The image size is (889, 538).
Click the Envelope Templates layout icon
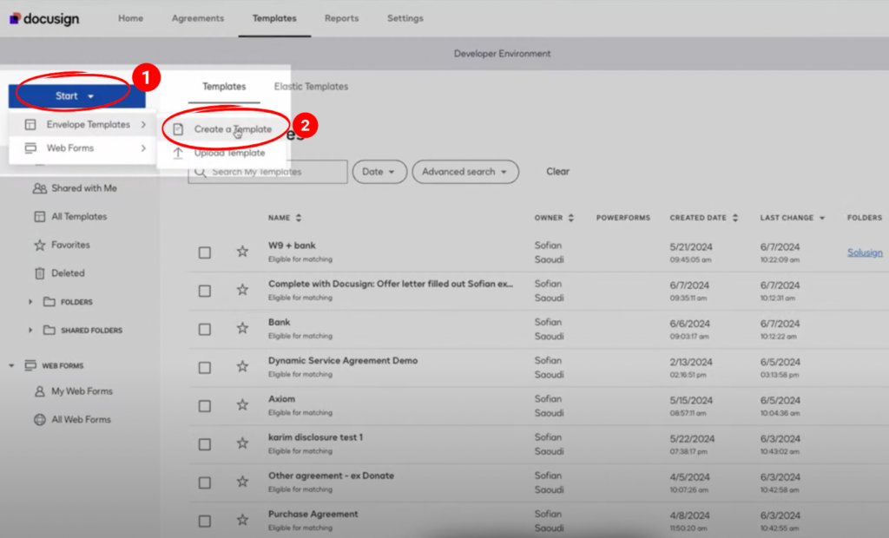[30, 125]
